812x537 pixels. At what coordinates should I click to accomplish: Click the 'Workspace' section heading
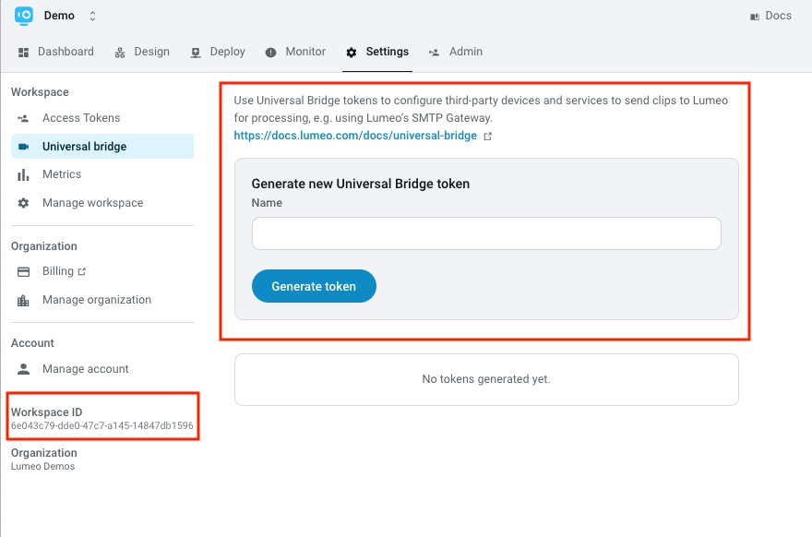40,92
